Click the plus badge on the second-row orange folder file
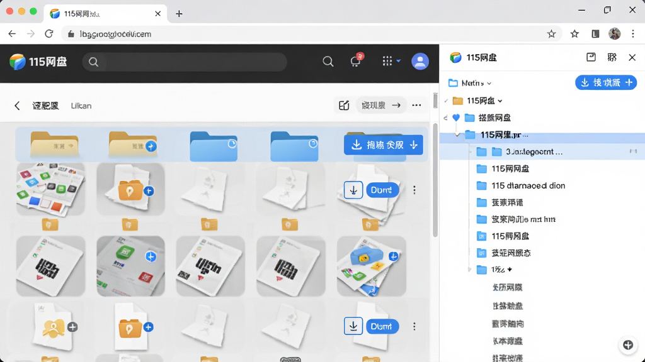 point(149,191)
